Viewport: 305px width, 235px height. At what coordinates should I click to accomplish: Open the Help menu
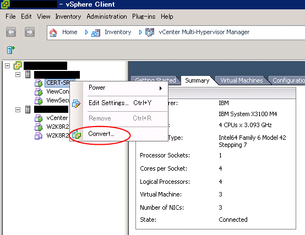pos(167,17)
